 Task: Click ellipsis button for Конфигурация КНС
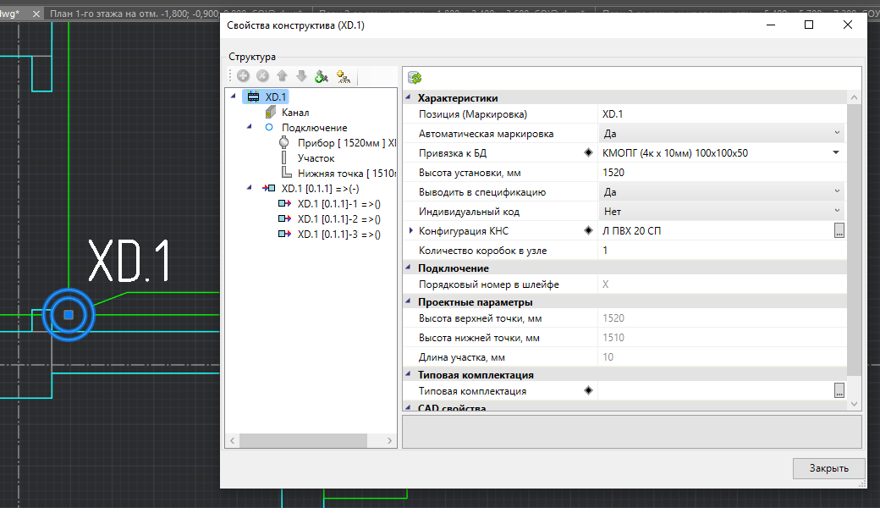click(839, 231)
